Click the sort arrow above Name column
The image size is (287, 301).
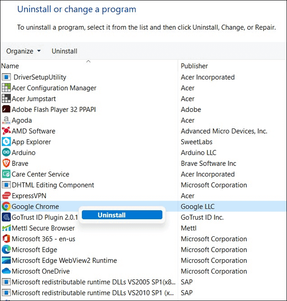pyautogui.click(x=88, y=61)
